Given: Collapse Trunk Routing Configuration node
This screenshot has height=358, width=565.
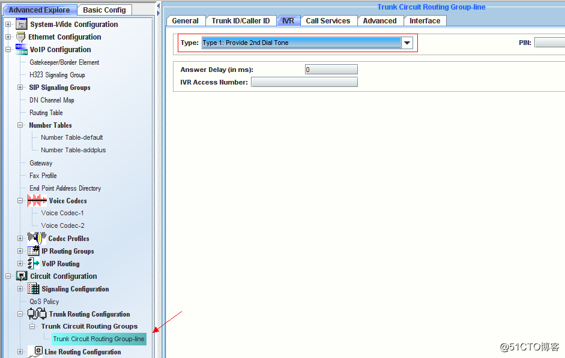Looking at the screenshot, I should point(20,314).
